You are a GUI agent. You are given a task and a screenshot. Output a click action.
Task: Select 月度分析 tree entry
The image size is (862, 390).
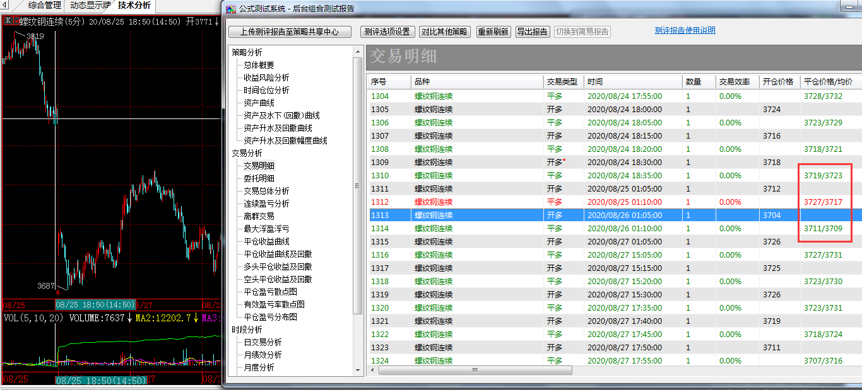point(259,367)
